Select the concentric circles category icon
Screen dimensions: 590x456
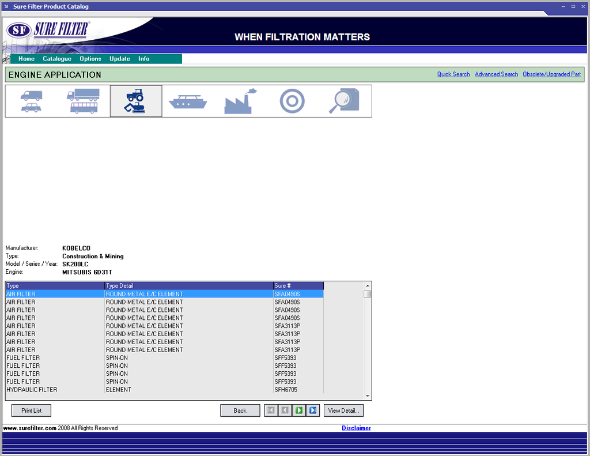pos(292,101)
